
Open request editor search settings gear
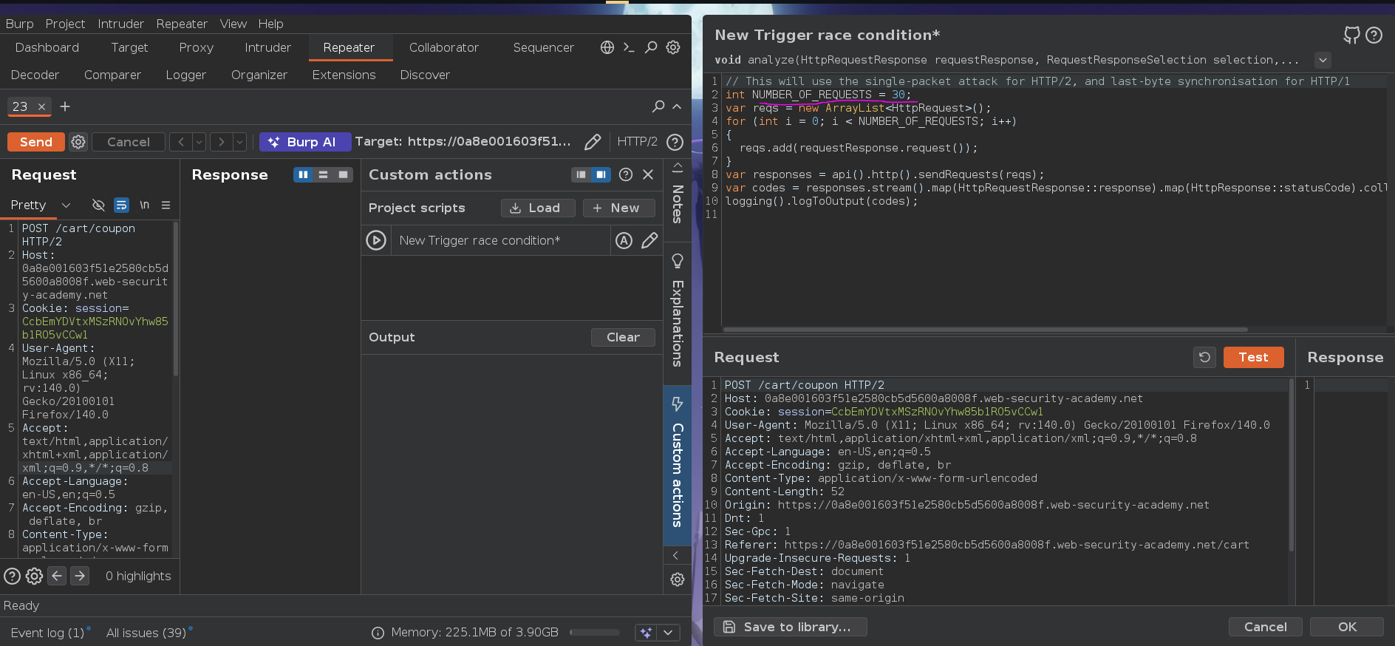coord(34,576)
